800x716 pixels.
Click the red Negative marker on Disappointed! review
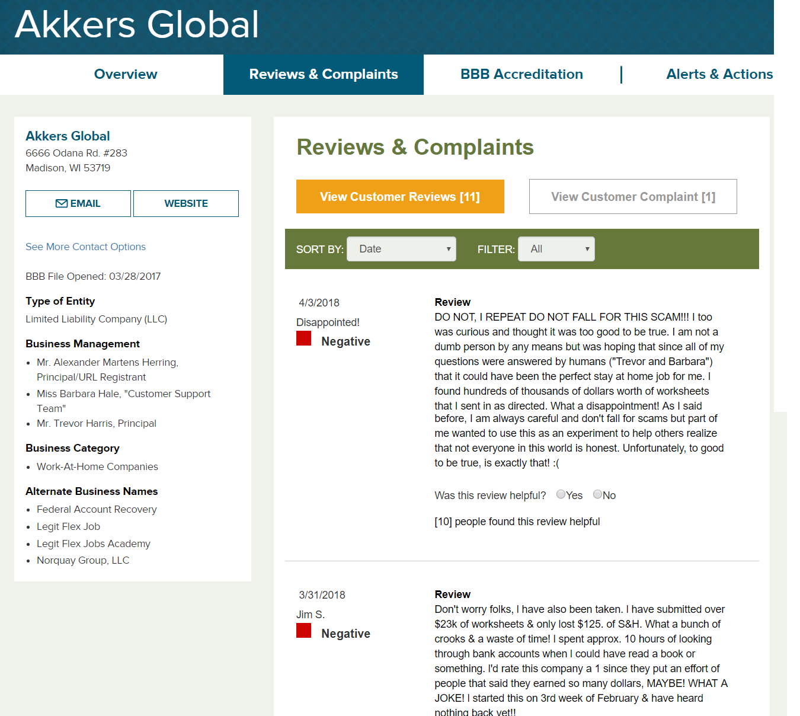(304, 338)
